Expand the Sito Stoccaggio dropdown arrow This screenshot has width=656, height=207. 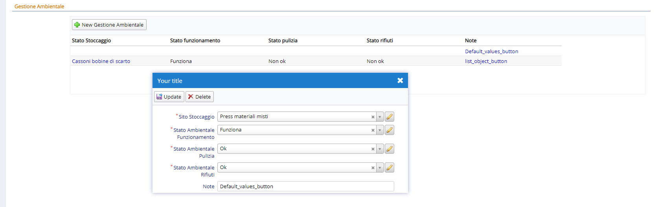[x=380, y=117]
